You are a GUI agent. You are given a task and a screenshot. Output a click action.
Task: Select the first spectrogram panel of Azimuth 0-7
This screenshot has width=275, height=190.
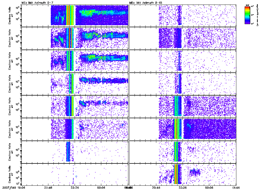(x=75, y=16)
